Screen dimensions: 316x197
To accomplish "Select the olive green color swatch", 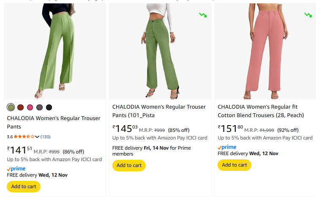I will (x=11, y=107).
